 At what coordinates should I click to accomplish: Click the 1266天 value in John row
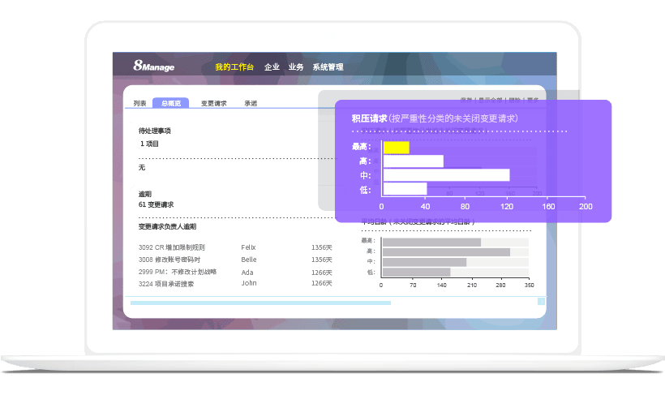coord(321,283)
